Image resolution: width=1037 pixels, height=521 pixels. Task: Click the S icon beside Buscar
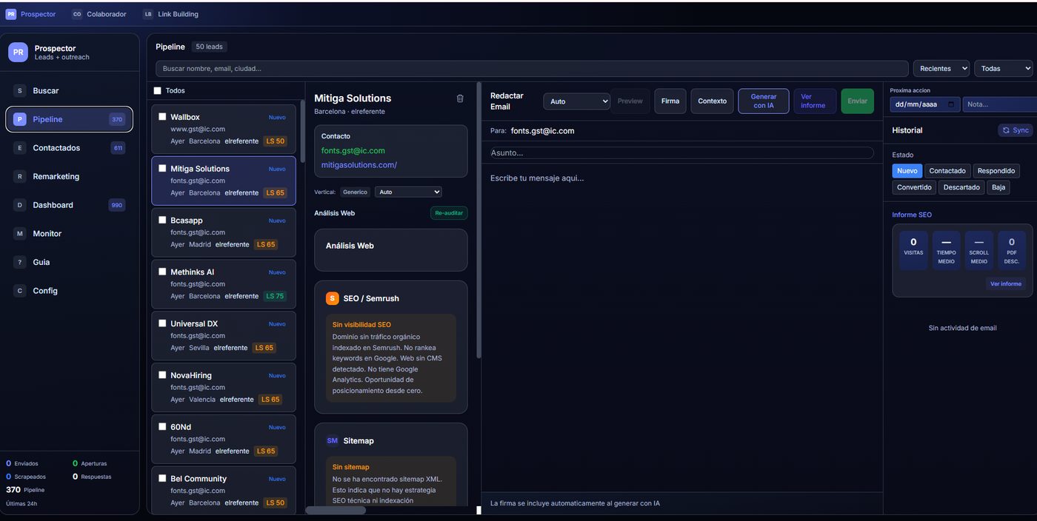[20, 90]
